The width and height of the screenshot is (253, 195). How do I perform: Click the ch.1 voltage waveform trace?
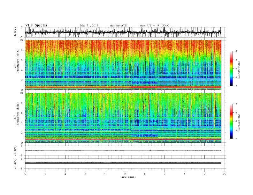click(123, 32)
